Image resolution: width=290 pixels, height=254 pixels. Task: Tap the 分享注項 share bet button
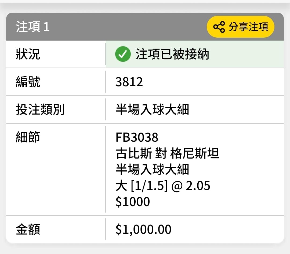tap(240, 27)
